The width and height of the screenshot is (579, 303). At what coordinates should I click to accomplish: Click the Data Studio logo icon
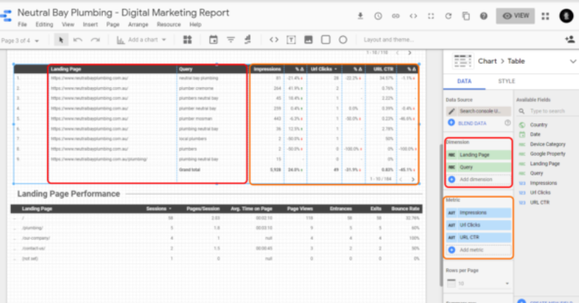[x=6, y=16]
